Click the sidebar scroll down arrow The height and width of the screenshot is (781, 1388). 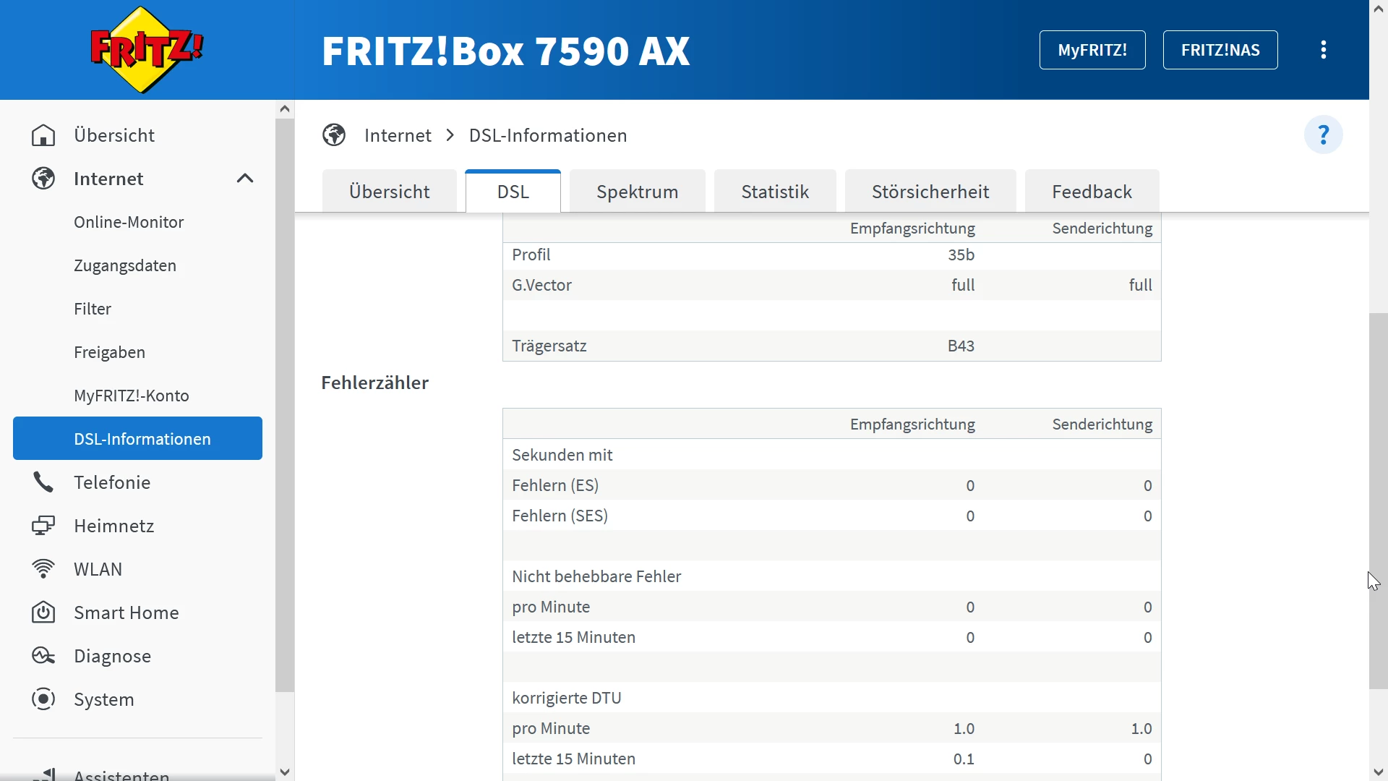pyautogui.click(x=285, y=772)
